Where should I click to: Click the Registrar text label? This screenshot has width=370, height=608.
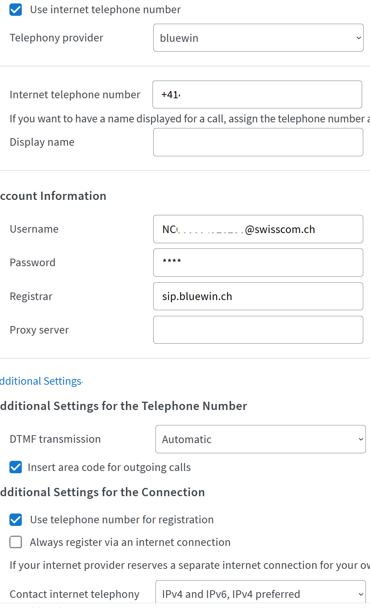point(31,296)
